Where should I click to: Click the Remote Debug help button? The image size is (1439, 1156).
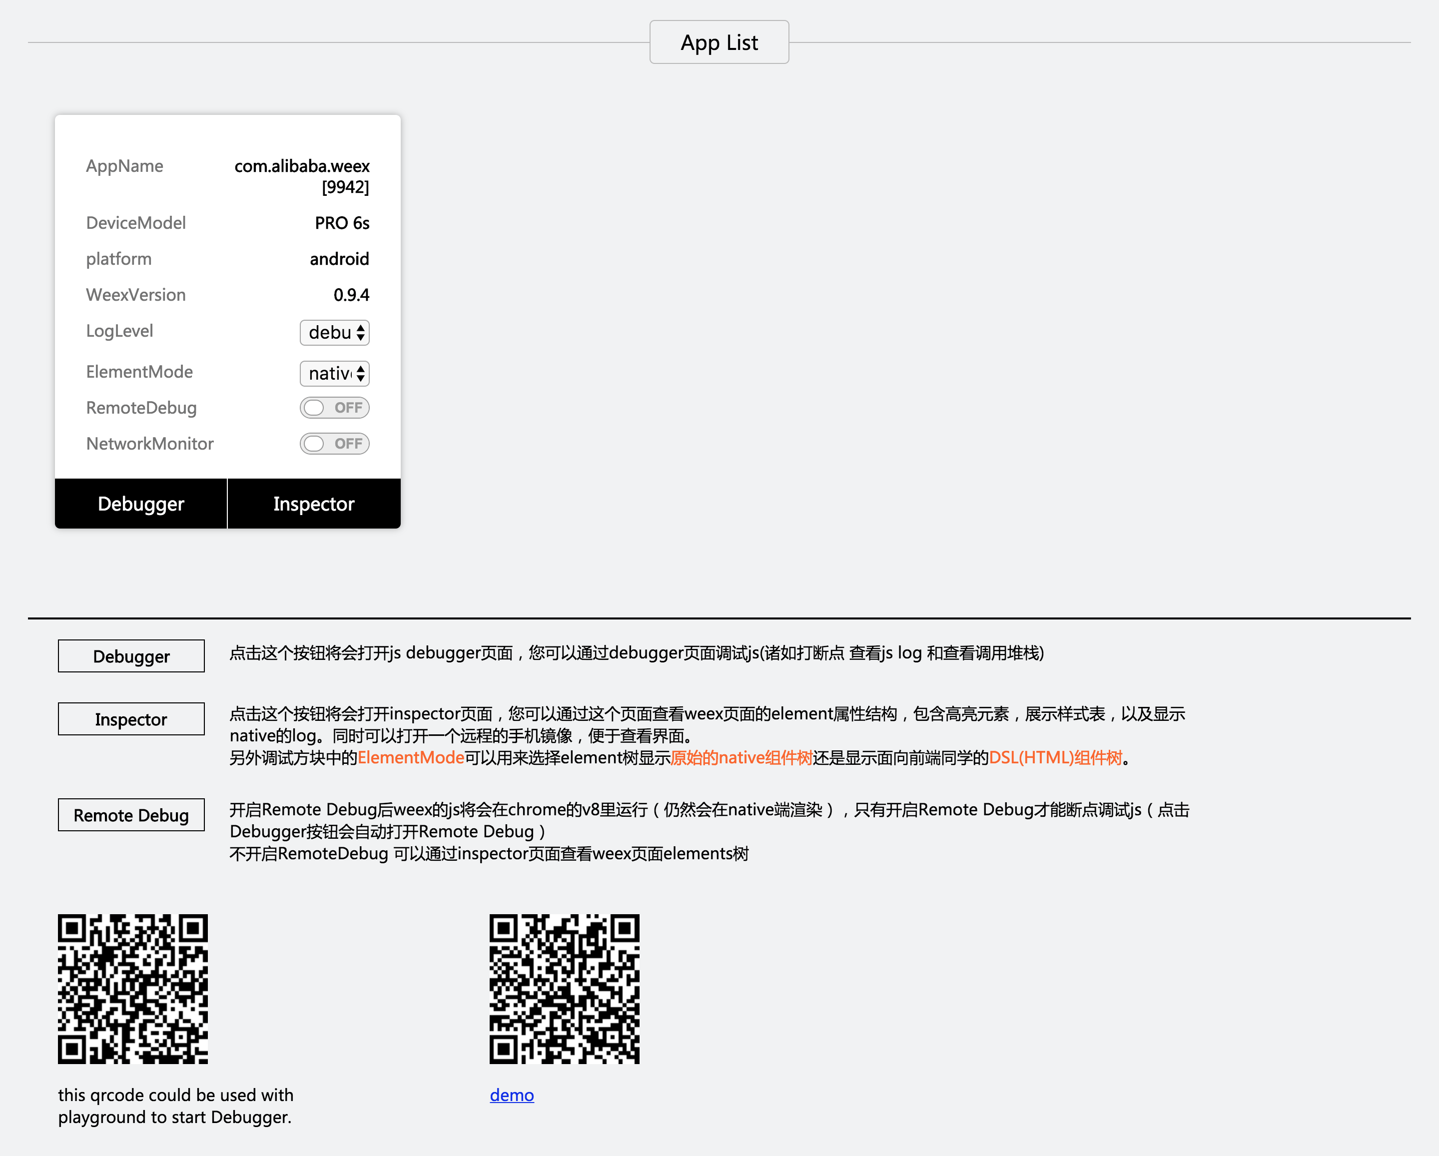[131, 815]
